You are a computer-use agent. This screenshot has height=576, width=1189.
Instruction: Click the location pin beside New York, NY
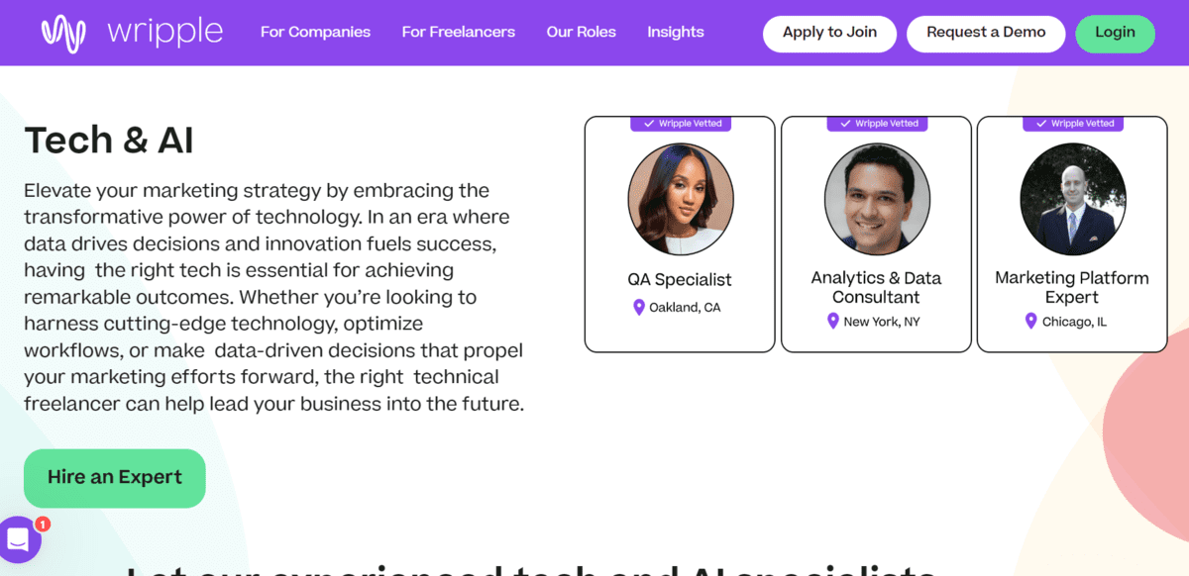pyautogui.click(x=831, y=321)
